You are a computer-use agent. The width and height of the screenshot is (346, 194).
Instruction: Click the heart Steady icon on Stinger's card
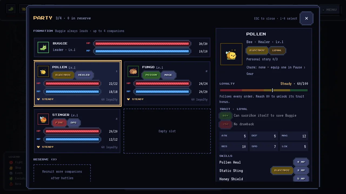tap(38, 147)
